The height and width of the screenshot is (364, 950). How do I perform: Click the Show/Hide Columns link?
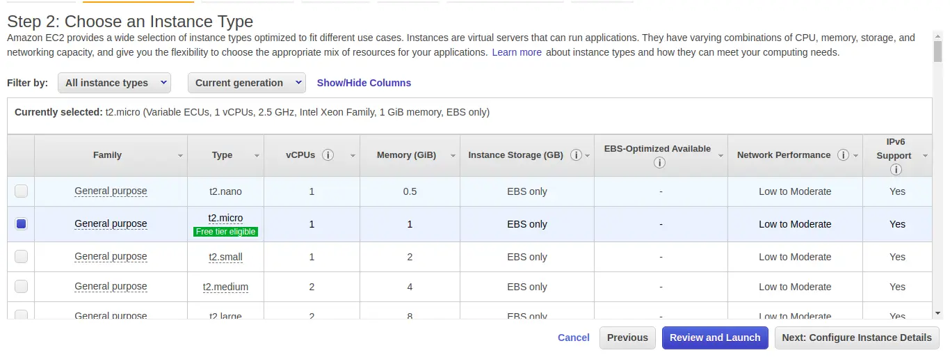pyautogui.click(x=364, y=83)
